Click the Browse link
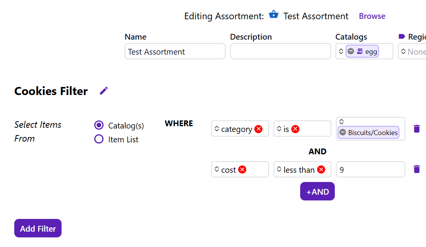This screenshot has height=247, width=426. 372,16
